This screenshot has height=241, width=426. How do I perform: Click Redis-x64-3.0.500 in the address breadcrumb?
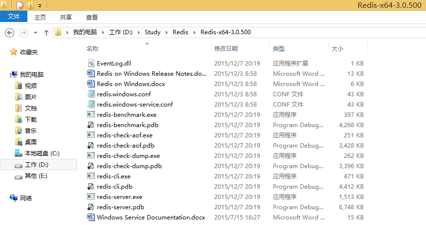pyautogui.click(x=225, y=32)
